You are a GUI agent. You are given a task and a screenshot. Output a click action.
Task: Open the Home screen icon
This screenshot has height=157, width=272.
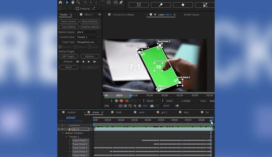click(61, 2)
